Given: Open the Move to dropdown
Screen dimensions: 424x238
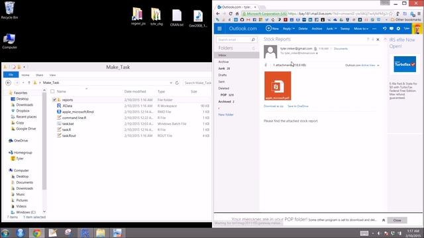Looking at the screenshot, I should tap(361, 28).
